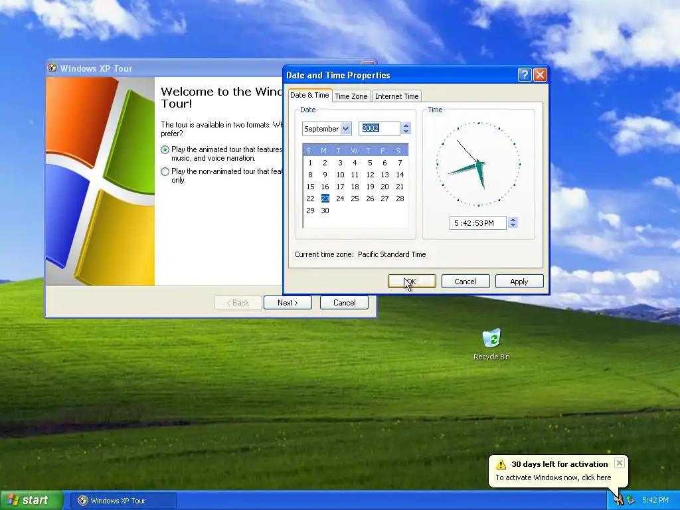Click OK in Date and Time Properties
Screen dimensions: 680x510
[x=412, y=282]
